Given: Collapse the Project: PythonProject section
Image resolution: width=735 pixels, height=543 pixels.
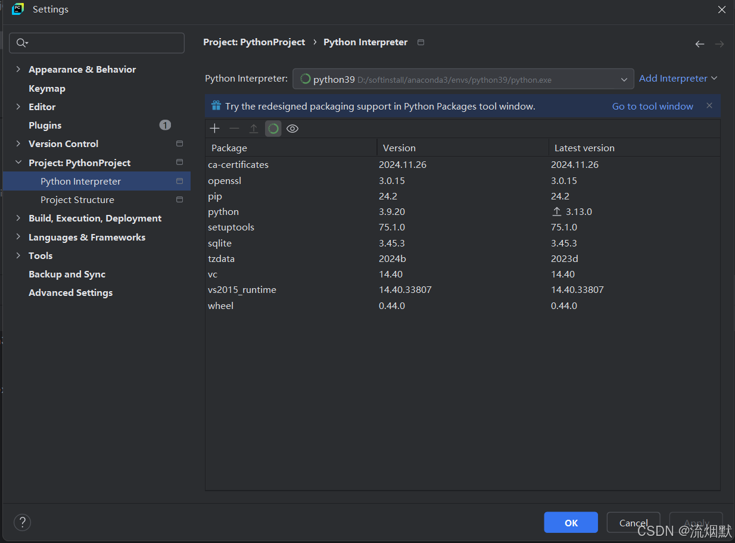Looking at the screenshot, I should pyautogui.click(x=18, y=163).
